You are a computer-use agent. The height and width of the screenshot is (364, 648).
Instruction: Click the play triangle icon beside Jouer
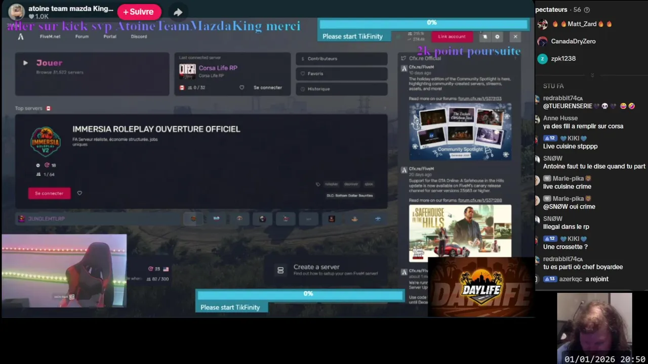point(25,63)
